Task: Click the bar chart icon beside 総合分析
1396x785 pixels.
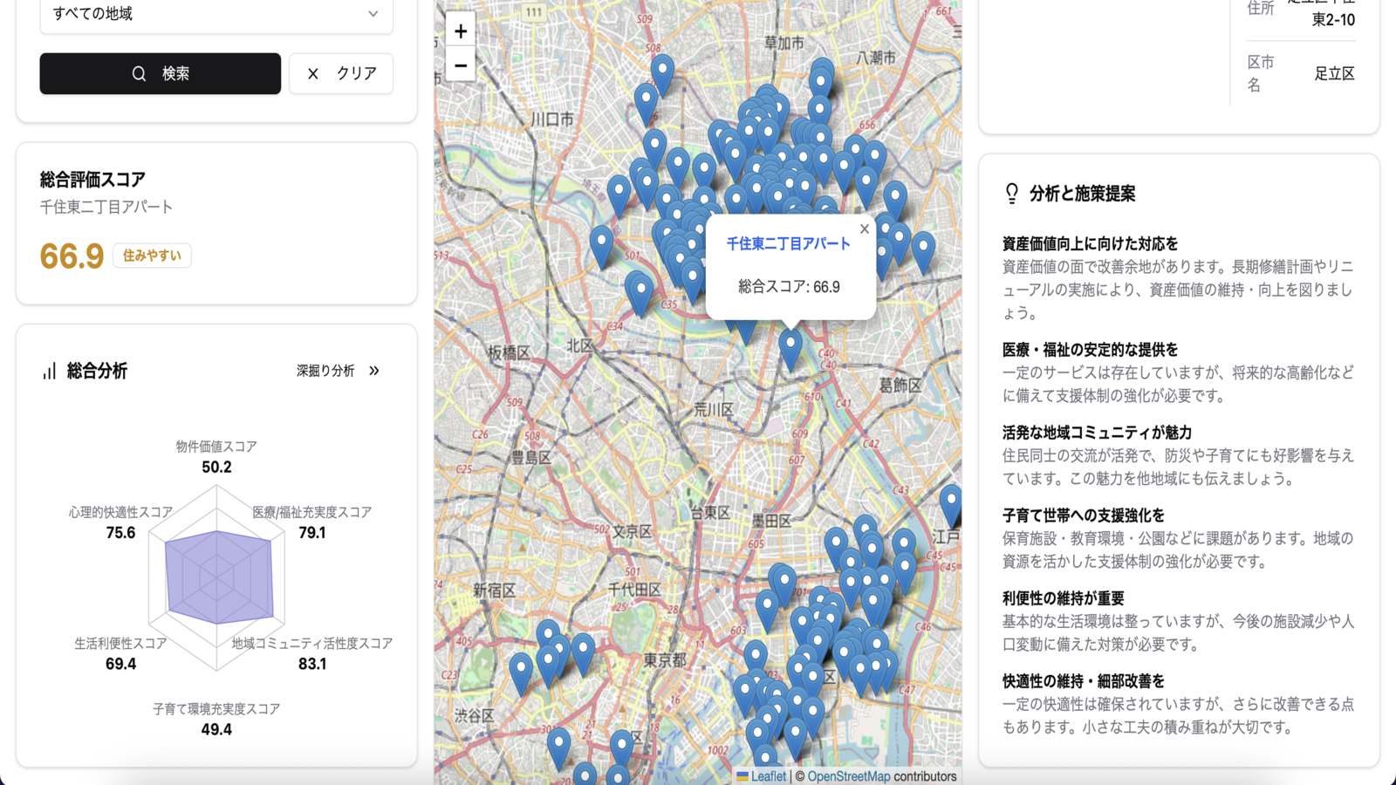Action: point(50,371)
